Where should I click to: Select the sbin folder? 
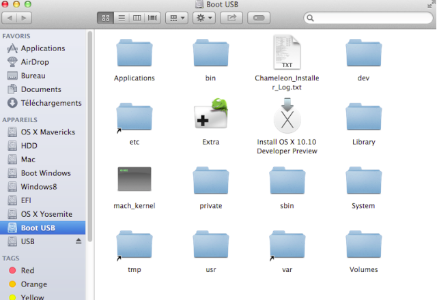pos(287,181)
